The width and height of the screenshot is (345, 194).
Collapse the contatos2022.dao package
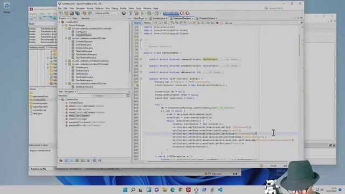pyautogui.click(x=66, y=38)
